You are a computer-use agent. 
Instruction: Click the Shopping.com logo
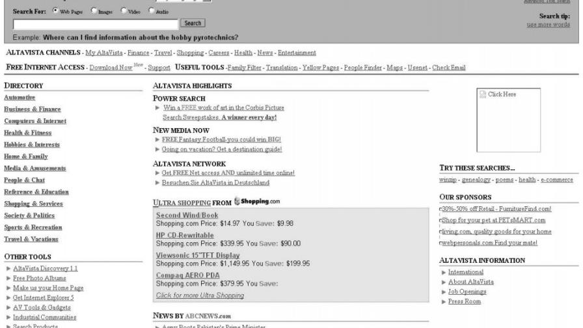(x=257, y=201)
